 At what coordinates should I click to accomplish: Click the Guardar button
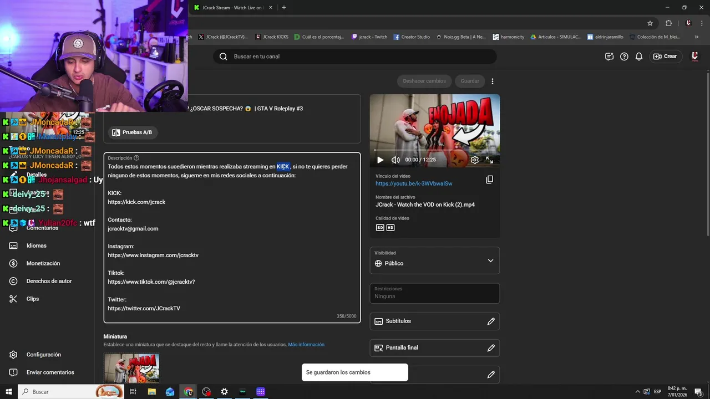[x=470, y=81]
